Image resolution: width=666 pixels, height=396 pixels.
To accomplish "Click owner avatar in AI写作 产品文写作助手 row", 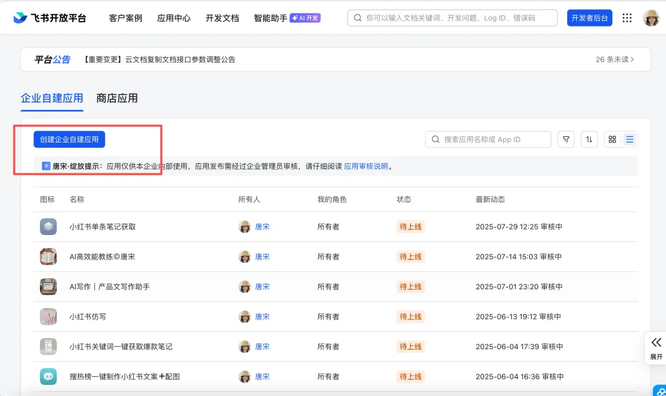I will tap(245, 287).
